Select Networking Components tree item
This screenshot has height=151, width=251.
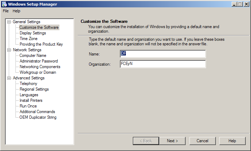(40, 67)
